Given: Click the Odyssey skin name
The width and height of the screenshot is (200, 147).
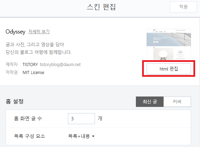Looking at the screenshot, I should (x=16, y=32).
